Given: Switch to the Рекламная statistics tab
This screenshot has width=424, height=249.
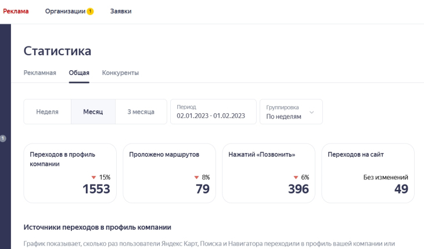Looking at the screenshot, I should (39, 73).
